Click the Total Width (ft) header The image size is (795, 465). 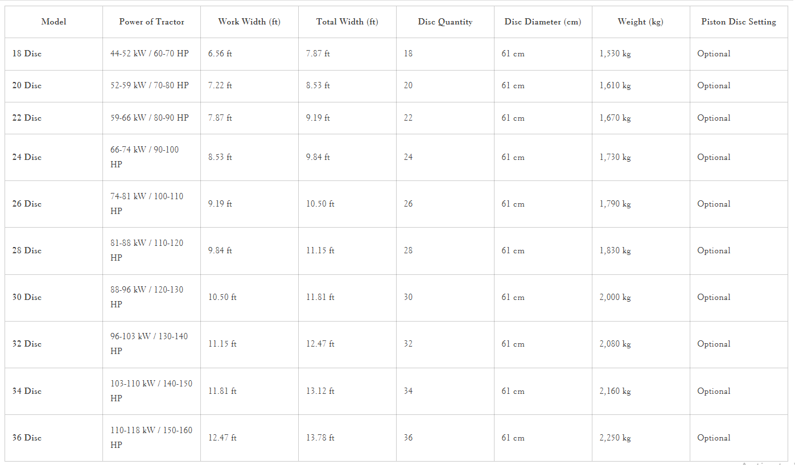(x=347, y=22)
